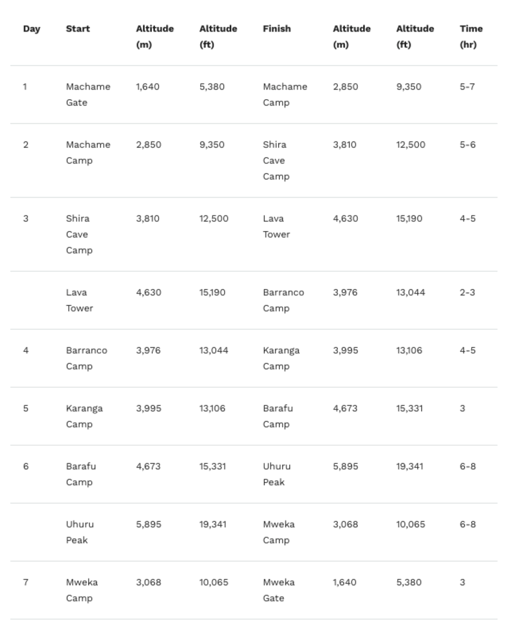Image resolution: width=515 pixels, height=637 pixels.
Task: Select the 1,640 altitude for Machame Gate
Action: click(147, 87)
